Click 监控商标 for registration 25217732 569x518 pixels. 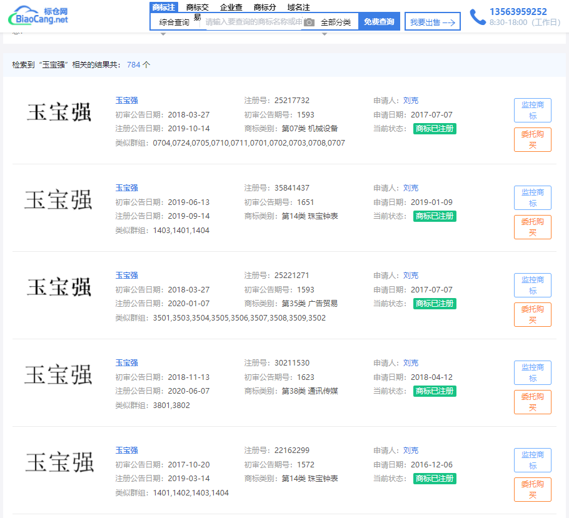(x=532, y=111)
